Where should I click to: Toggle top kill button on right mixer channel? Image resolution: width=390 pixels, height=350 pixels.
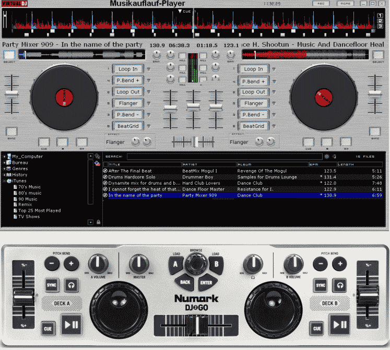pos(203,56)
